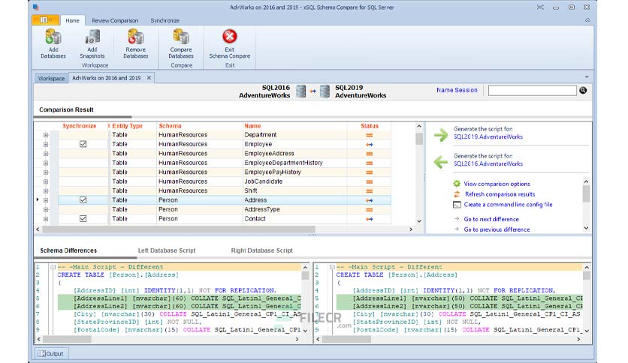Select the Shift name cell
The width and height of the screenshot is (628, 363).
[294, 191]
